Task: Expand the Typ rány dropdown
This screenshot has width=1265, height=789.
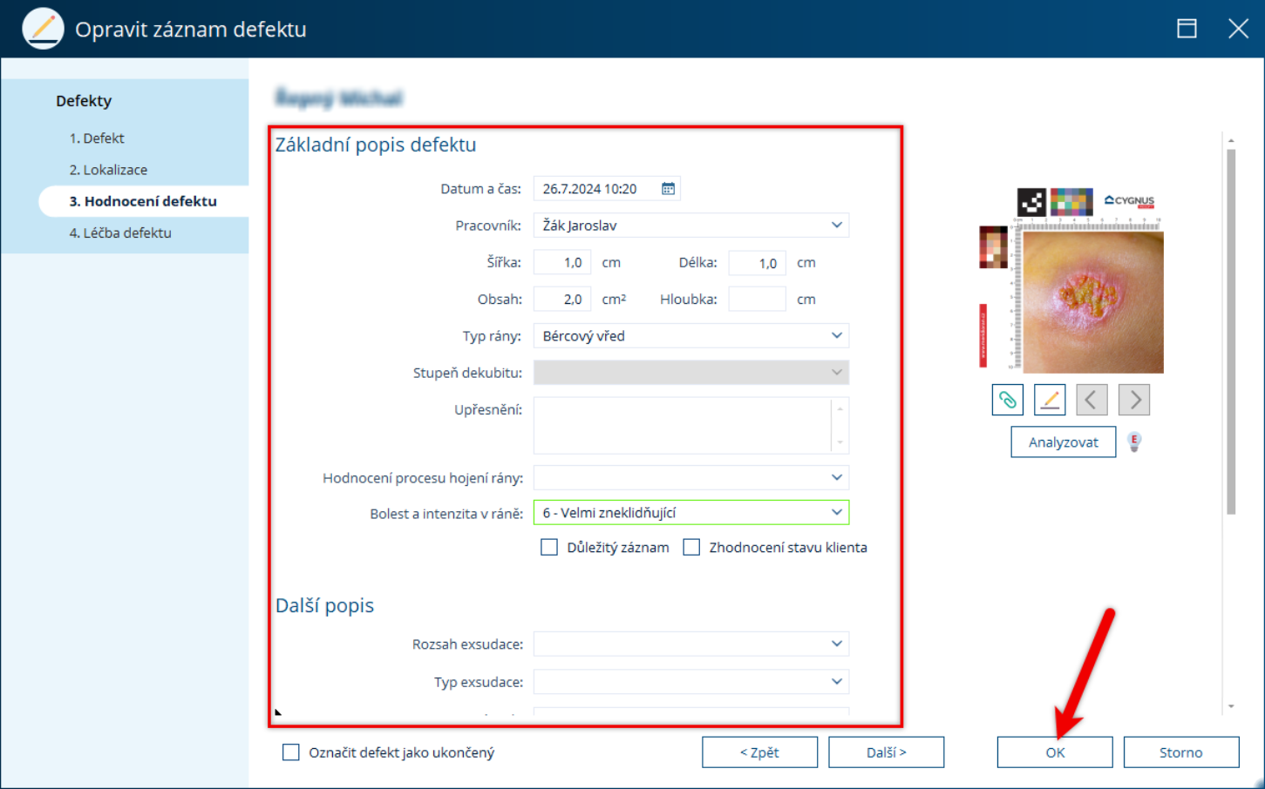Action: point(691,336)
